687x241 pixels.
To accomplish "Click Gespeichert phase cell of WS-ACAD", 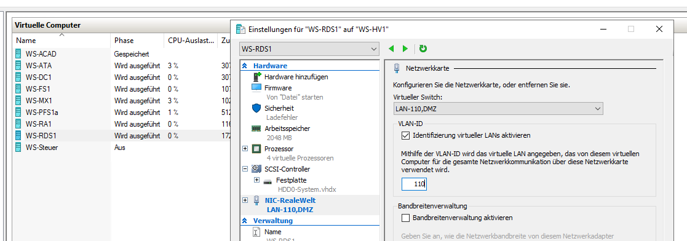I will 132,54.
